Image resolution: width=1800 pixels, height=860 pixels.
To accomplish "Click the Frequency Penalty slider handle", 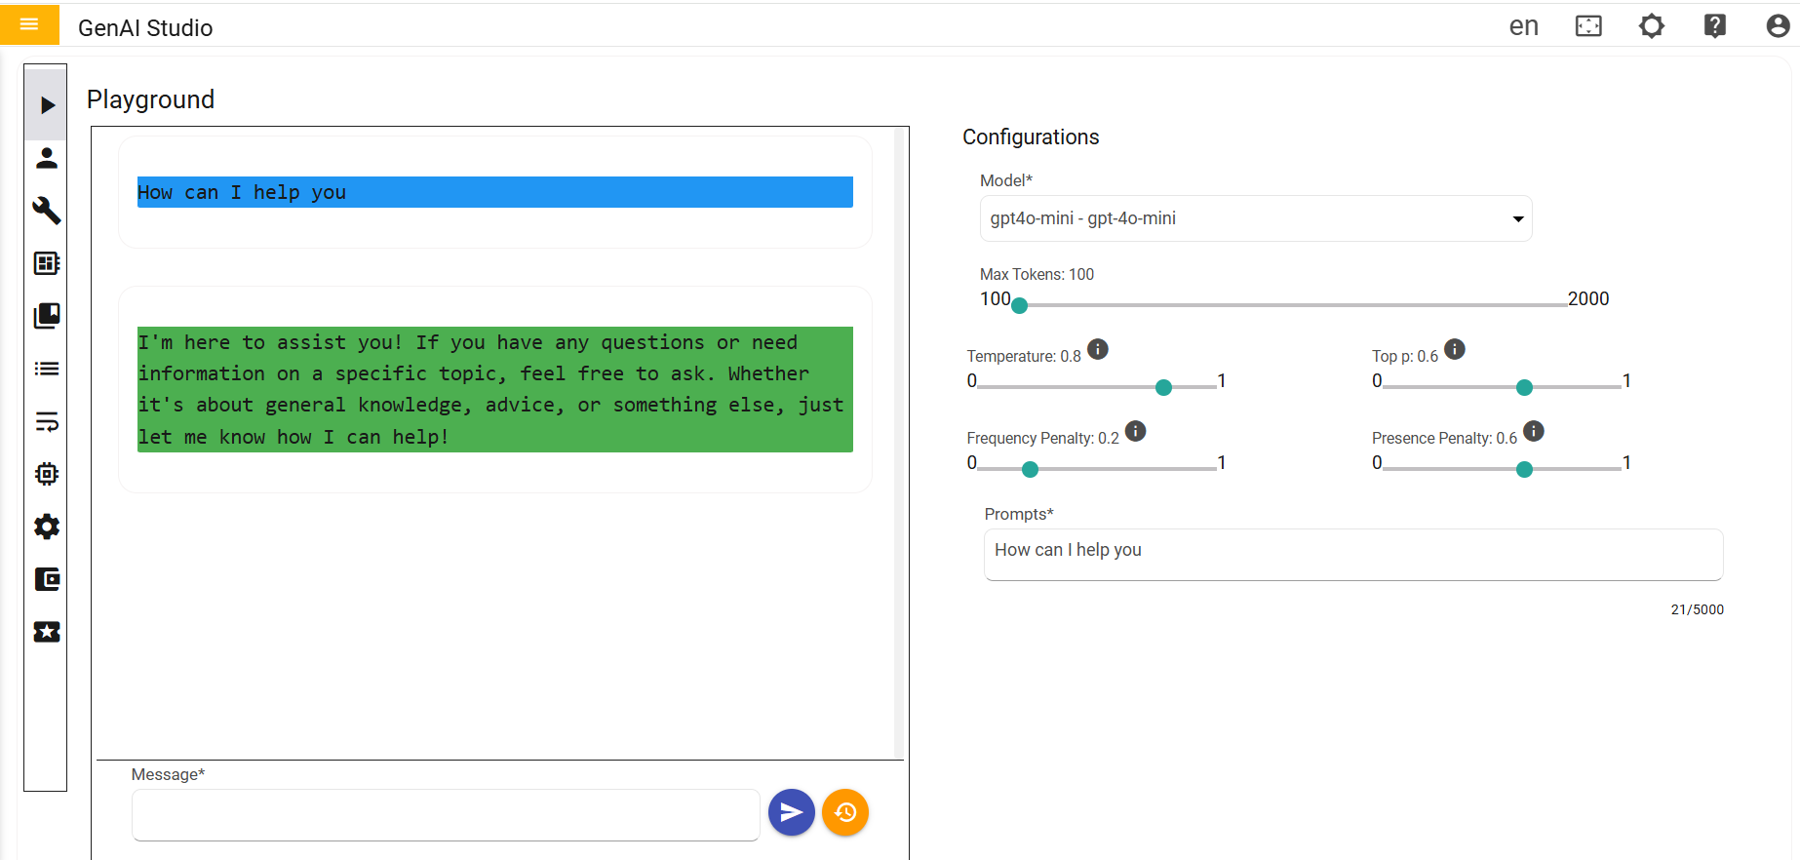I will (1030, 469).
